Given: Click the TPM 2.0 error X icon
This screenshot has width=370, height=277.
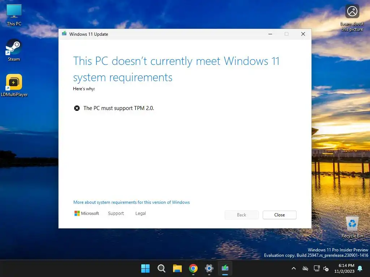Looking at the screenshot, I should point(77,108).
